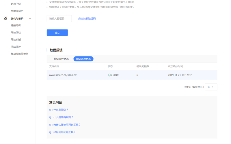Click the 常见问题 heading
The image size is (231, 144).
point(55,103)
